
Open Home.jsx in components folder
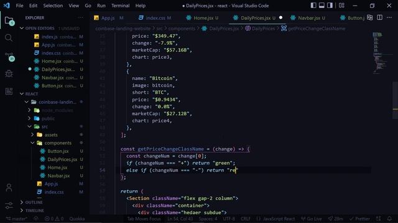click(57, 167)
